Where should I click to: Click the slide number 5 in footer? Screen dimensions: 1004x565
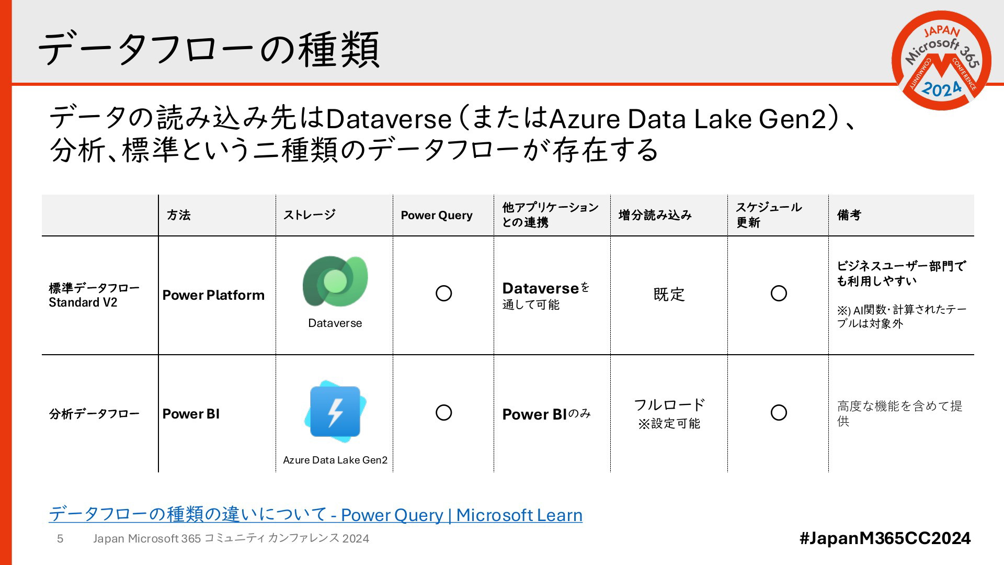tap(60, 538)
